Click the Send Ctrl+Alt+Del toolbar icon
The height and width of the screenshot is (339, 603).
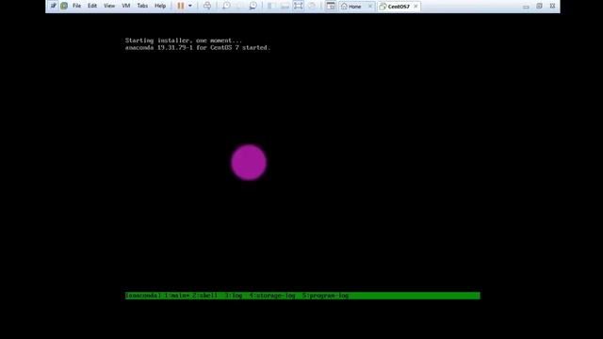tap(207, 6)
